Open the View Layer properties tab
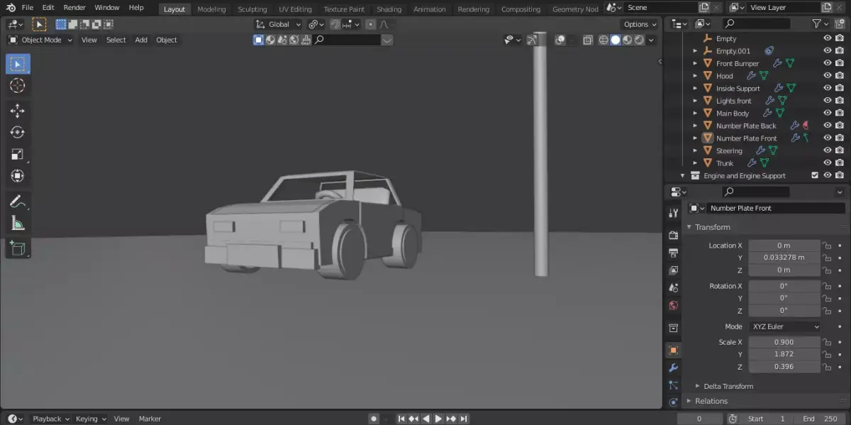Image resolution: width=851 pixels, height=425 pixels. [673, 270]
